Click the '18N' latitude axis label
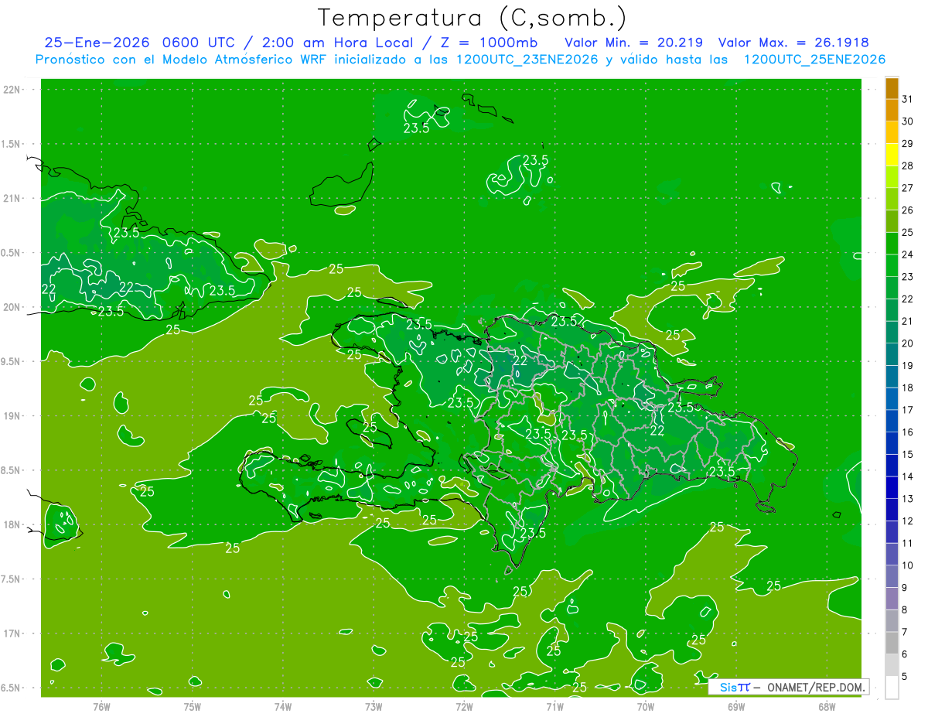Screen dimensions: 928x717 [x=12, y=524]
